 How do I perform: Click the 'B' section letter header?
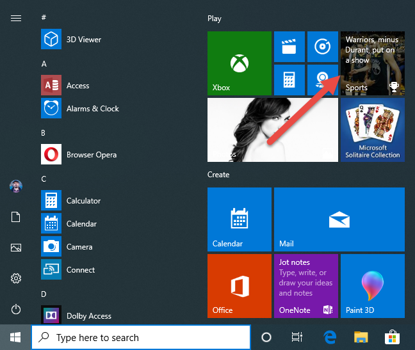[x=43, y=132]
